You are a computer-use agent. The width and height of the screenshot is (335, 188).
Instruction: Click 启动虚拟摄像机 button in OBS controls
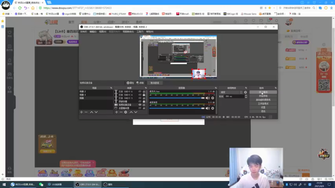[x=263, y=100]
